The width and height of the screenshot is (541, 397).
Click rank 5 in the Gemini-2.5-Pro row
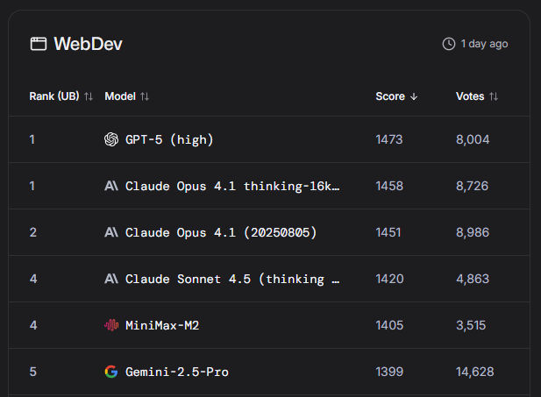(32, 372)
